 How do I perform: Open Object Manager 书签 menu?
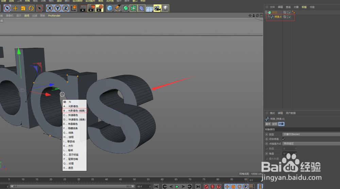point(312,7)
